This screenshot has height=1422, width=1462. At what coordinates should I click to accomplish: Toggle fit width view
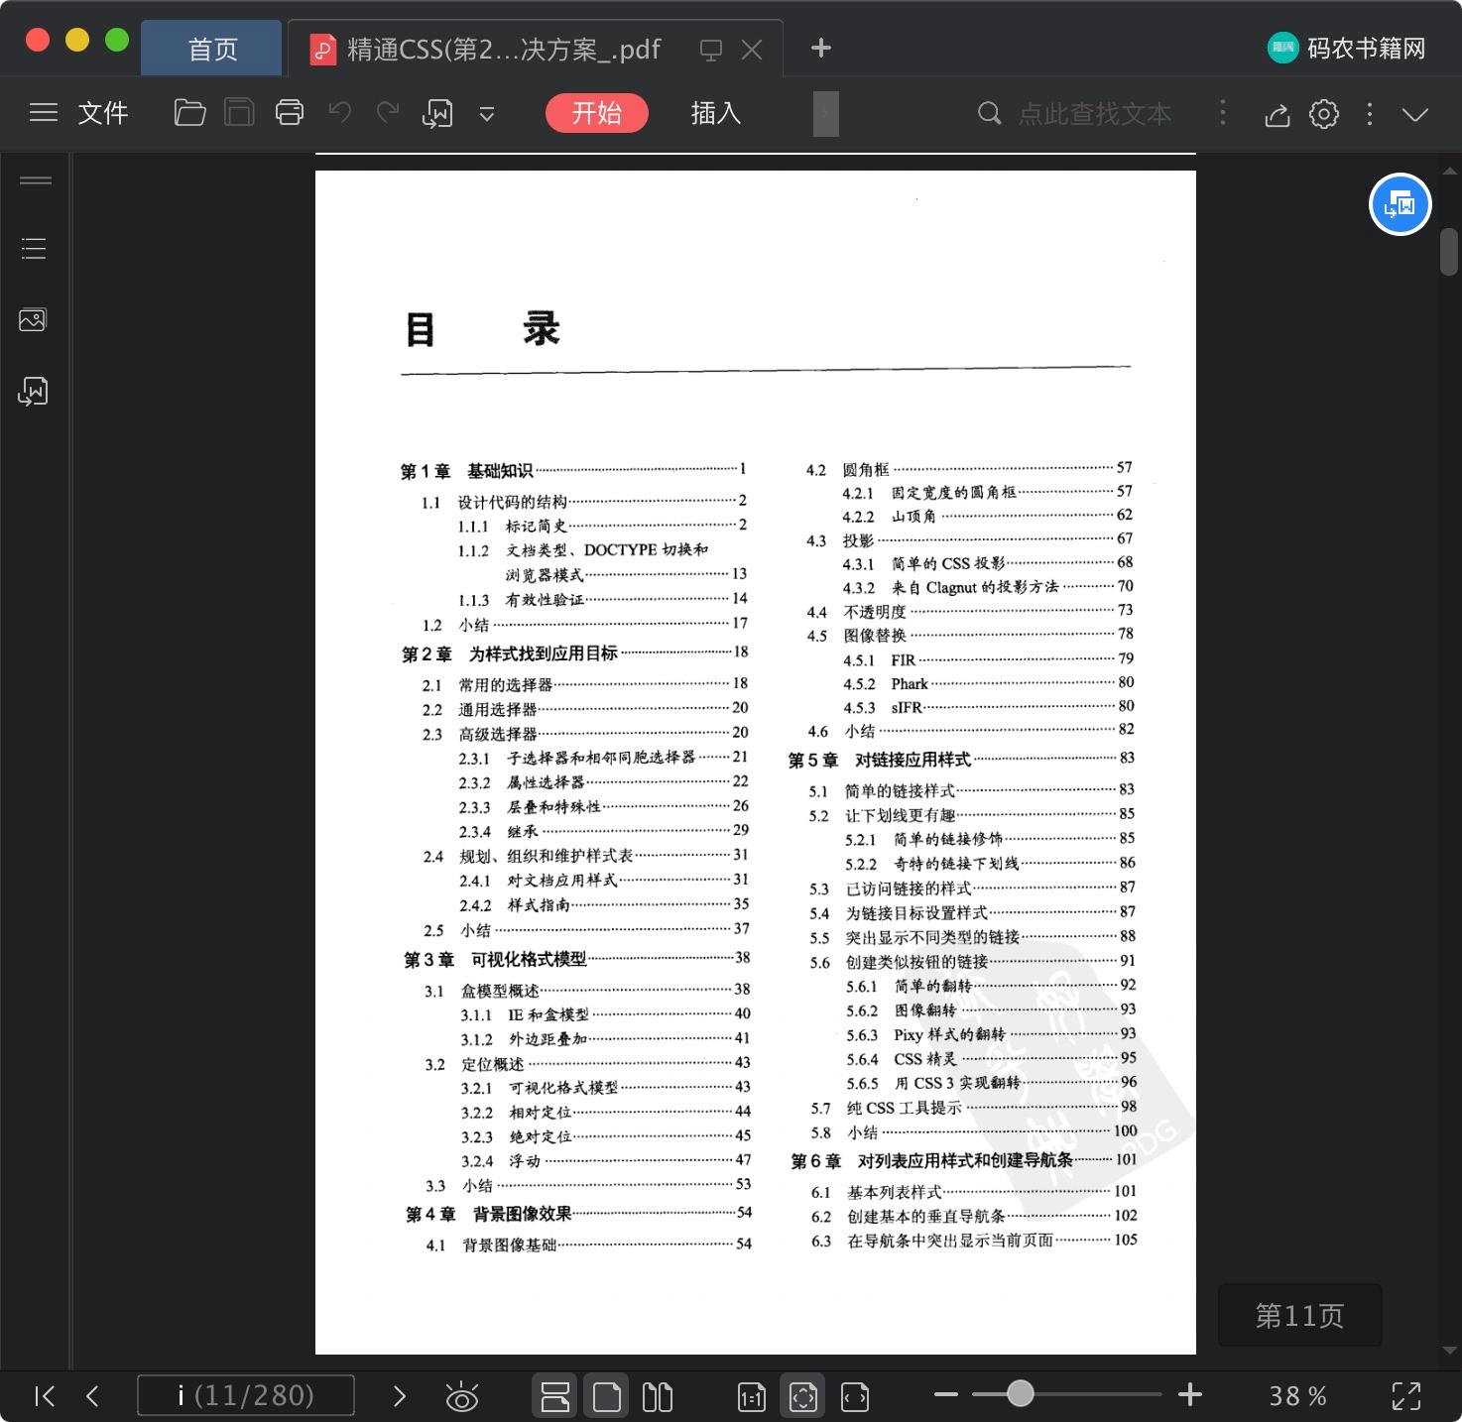click(x=855, y=1396)
